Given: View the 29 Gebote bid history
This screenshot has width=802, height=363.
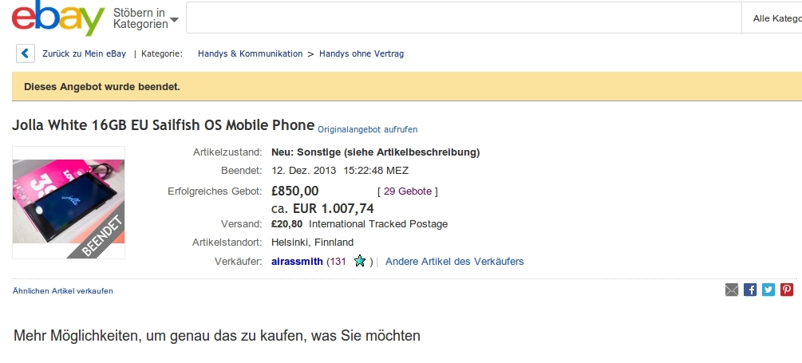Looking at the screenshot, I should click(408, 191).
